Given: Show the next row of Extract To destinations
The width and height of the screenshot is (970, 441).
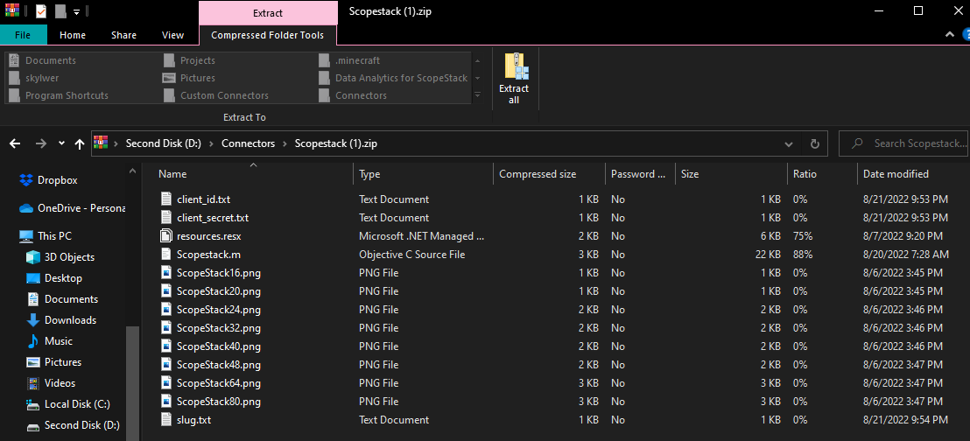Looking at the screenshot, I should click(x=477, y=78).
